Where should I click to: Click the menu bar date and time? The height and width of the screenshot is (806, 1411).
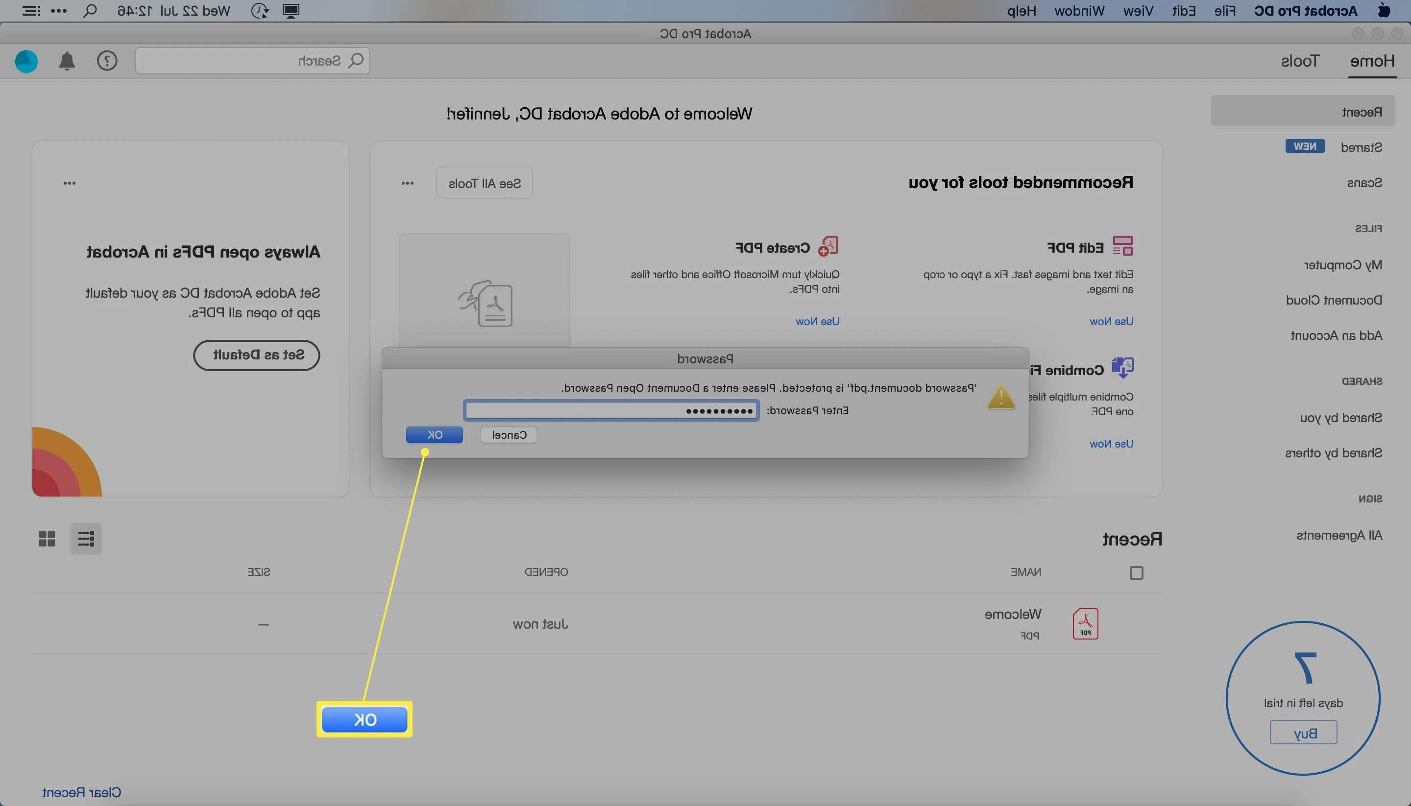tap(173, 11)
